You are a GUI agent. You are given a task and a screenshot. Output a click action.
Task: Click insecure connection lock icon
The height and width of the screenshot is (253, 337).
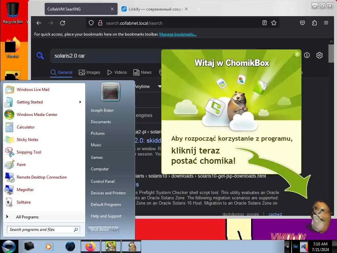(100, 23)
